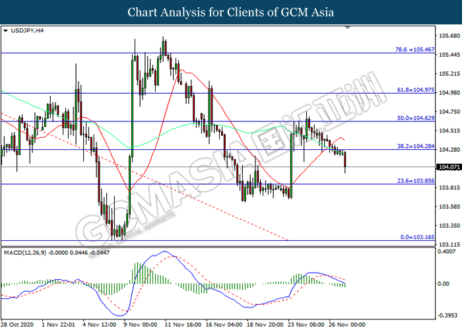Select the 9 Nov 00:00 time label
This screenshot has height=330, width=462.
point(140,324)
